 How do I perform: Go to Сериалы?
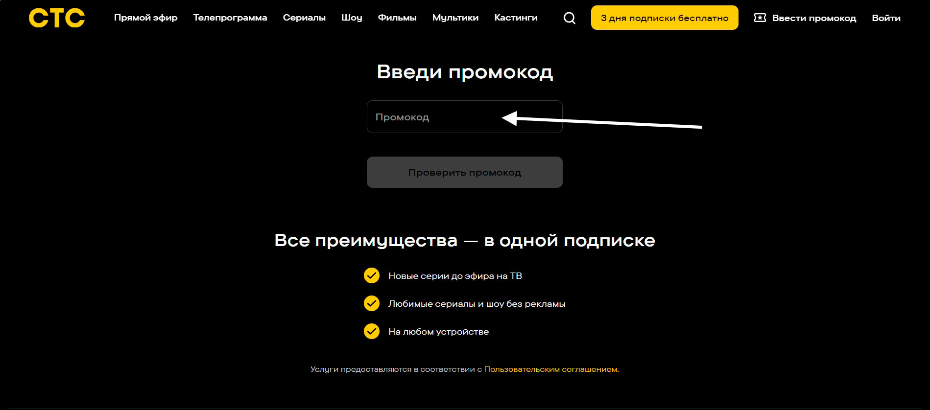[x=304, y=18]
